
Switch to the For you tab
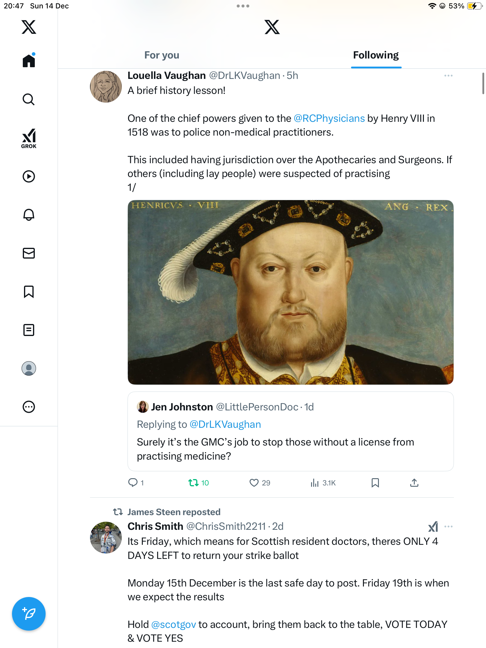(x=162, y=55)
